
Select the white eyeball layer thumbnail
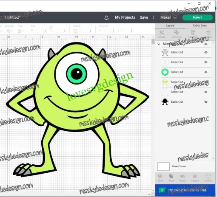165,62
